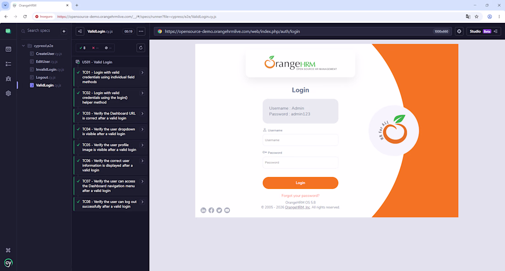Open OrangeHRM Facebook icon
This screenshot has height=271, width=505.
[211, 210]
